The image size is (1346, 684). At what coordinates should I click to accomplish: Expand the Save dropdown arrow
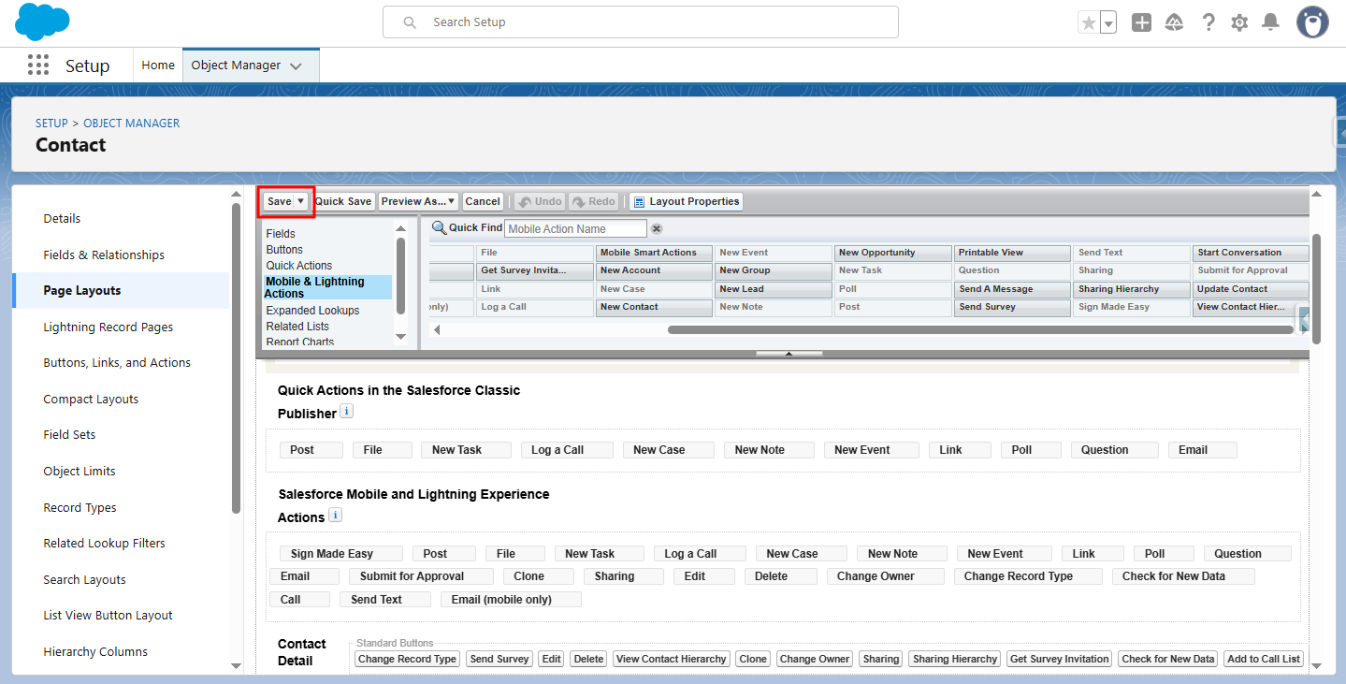click(x=300, y=201)
